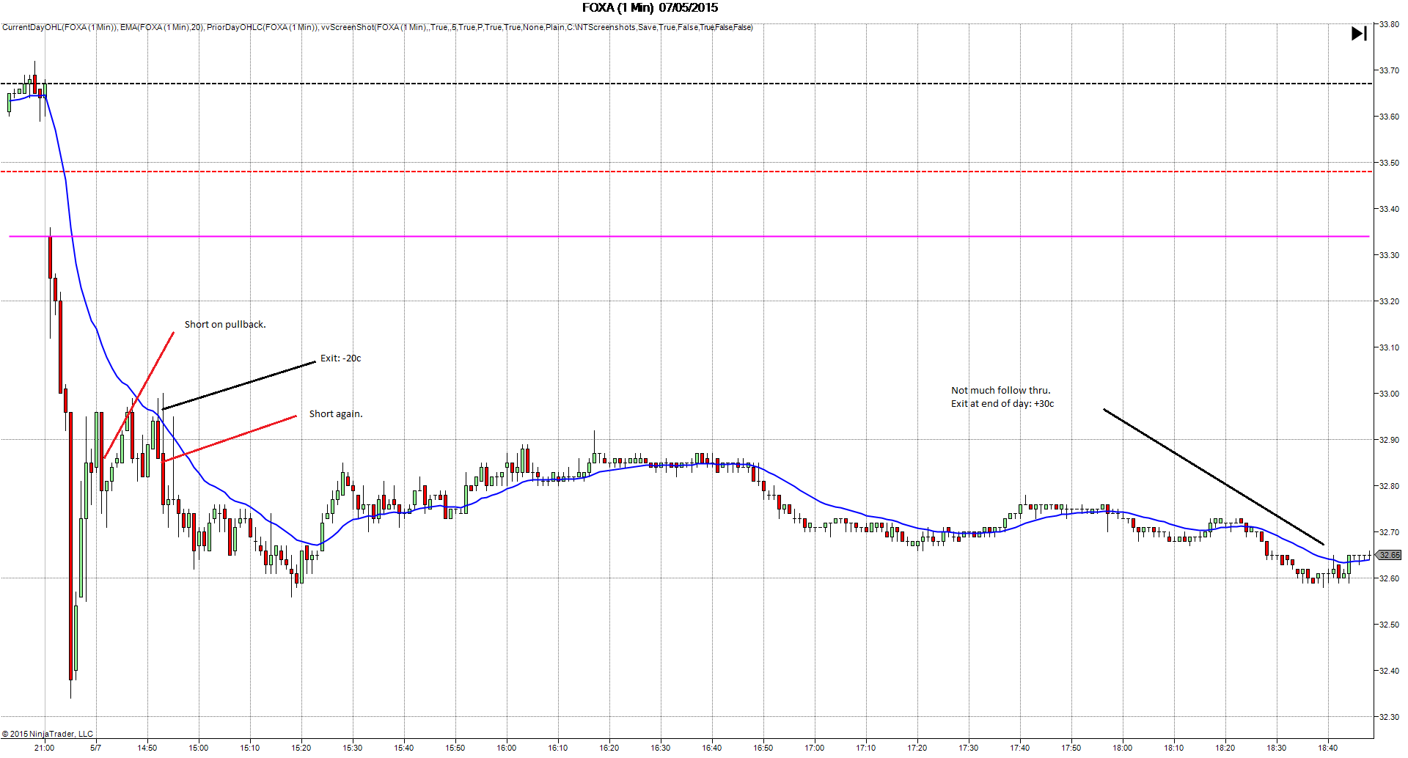This screenshot has height=758, width=1408.
Task: Click the 33.80 price axis label
Action: 1389,24
